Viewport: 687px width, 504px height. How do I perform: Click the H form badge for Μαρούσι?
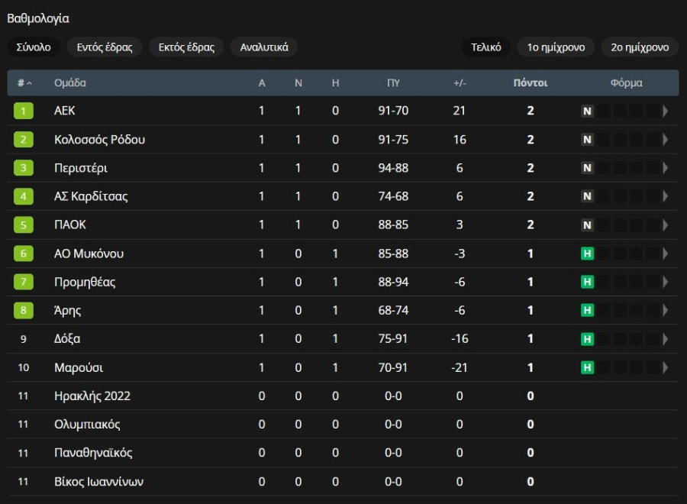pos(587,367)
